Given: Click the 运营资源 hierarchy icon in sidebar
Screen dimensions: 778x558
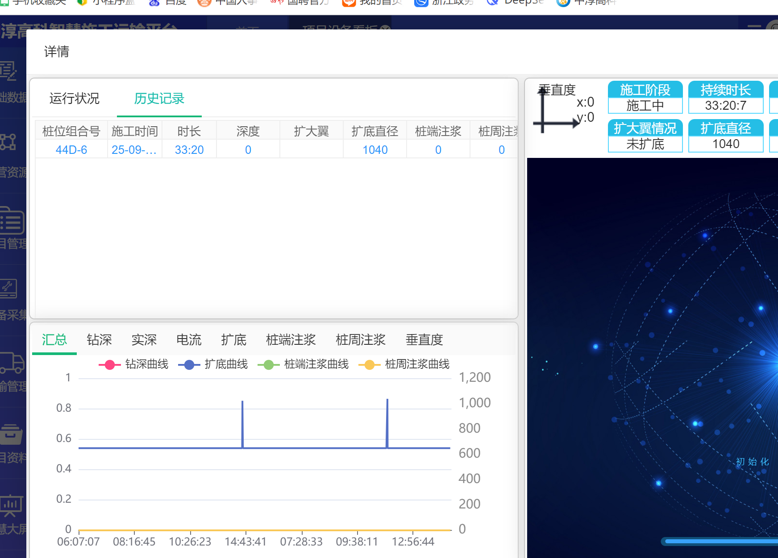Looking at the screenshot, I should point(8,142).
